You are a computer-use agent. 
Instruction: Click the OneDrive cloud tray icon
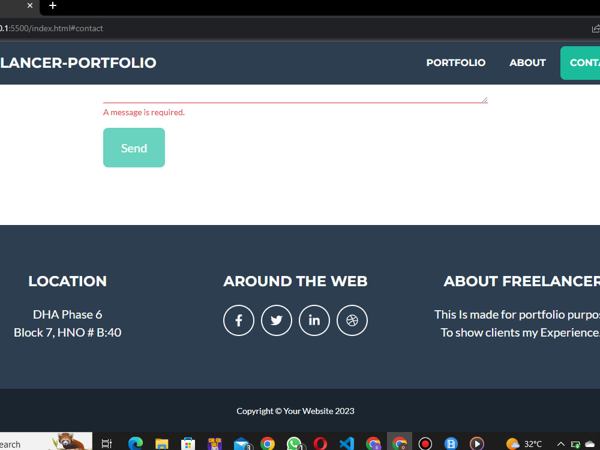(590, 444)
